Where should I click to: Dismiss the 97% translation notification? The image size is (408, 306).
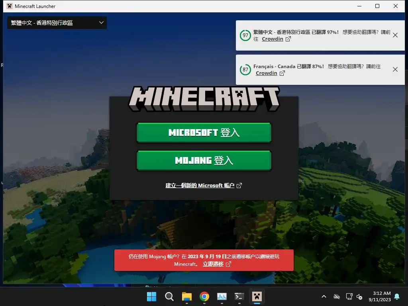(395, 35)
